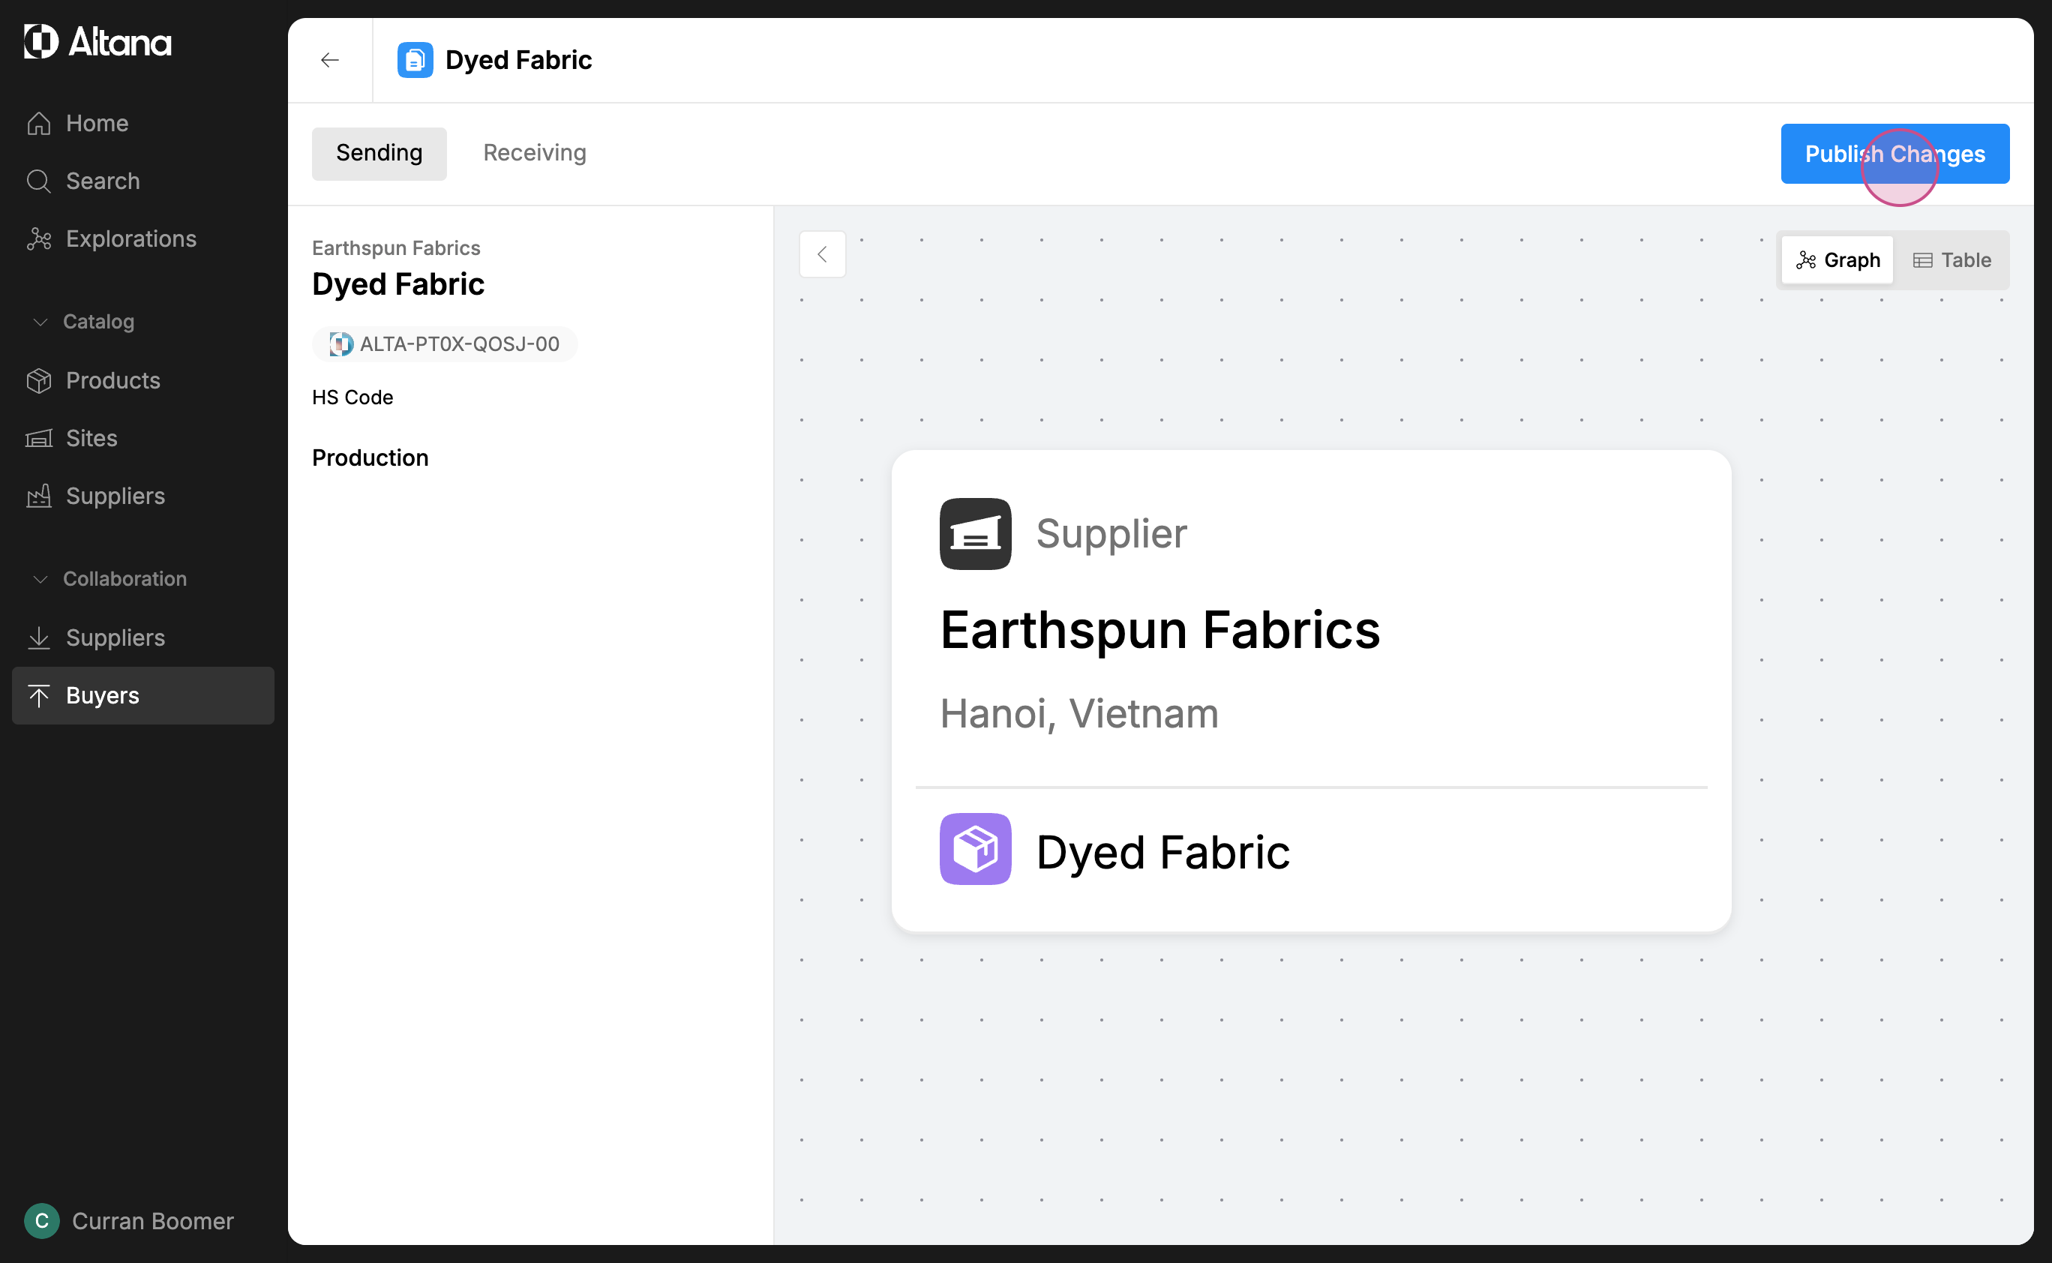Click the back arrow in the header
This screenshot has height=1263, width=2052.
point(330,60)
